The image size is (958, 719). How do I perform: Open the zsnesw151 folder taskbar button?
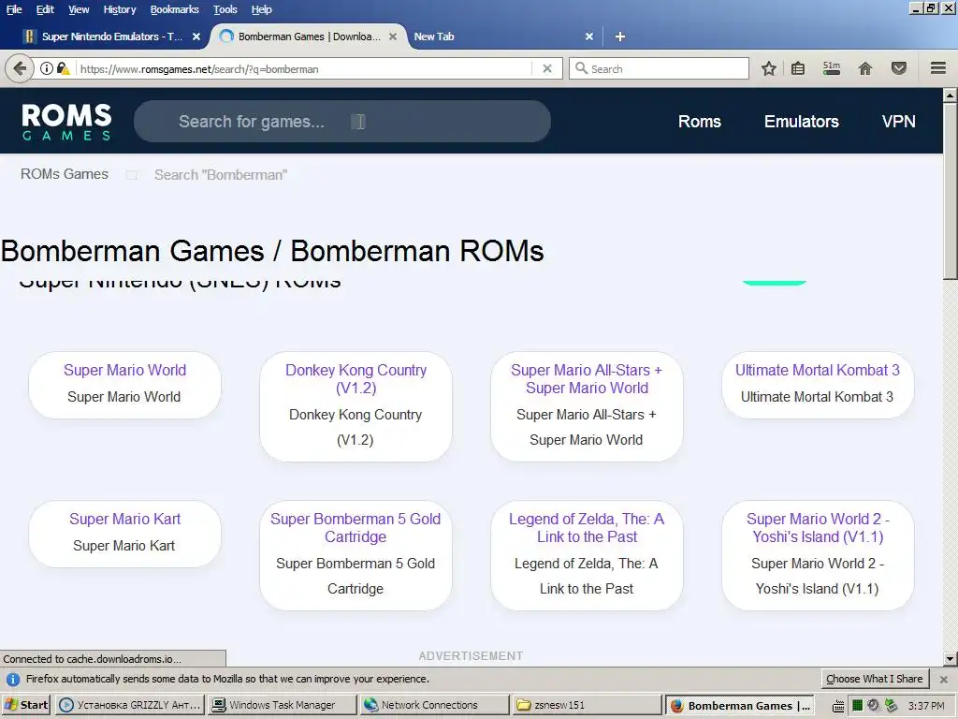tap(586, 705)
